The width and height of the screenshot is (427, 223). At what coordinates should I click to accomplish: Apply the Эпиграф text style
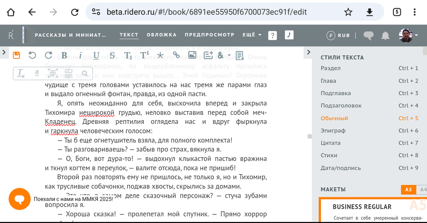point(369,131)
